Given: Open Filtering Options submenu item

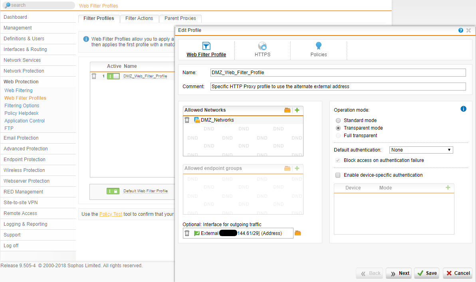Looking at the screenshot, I should click(x=22, y=106).
